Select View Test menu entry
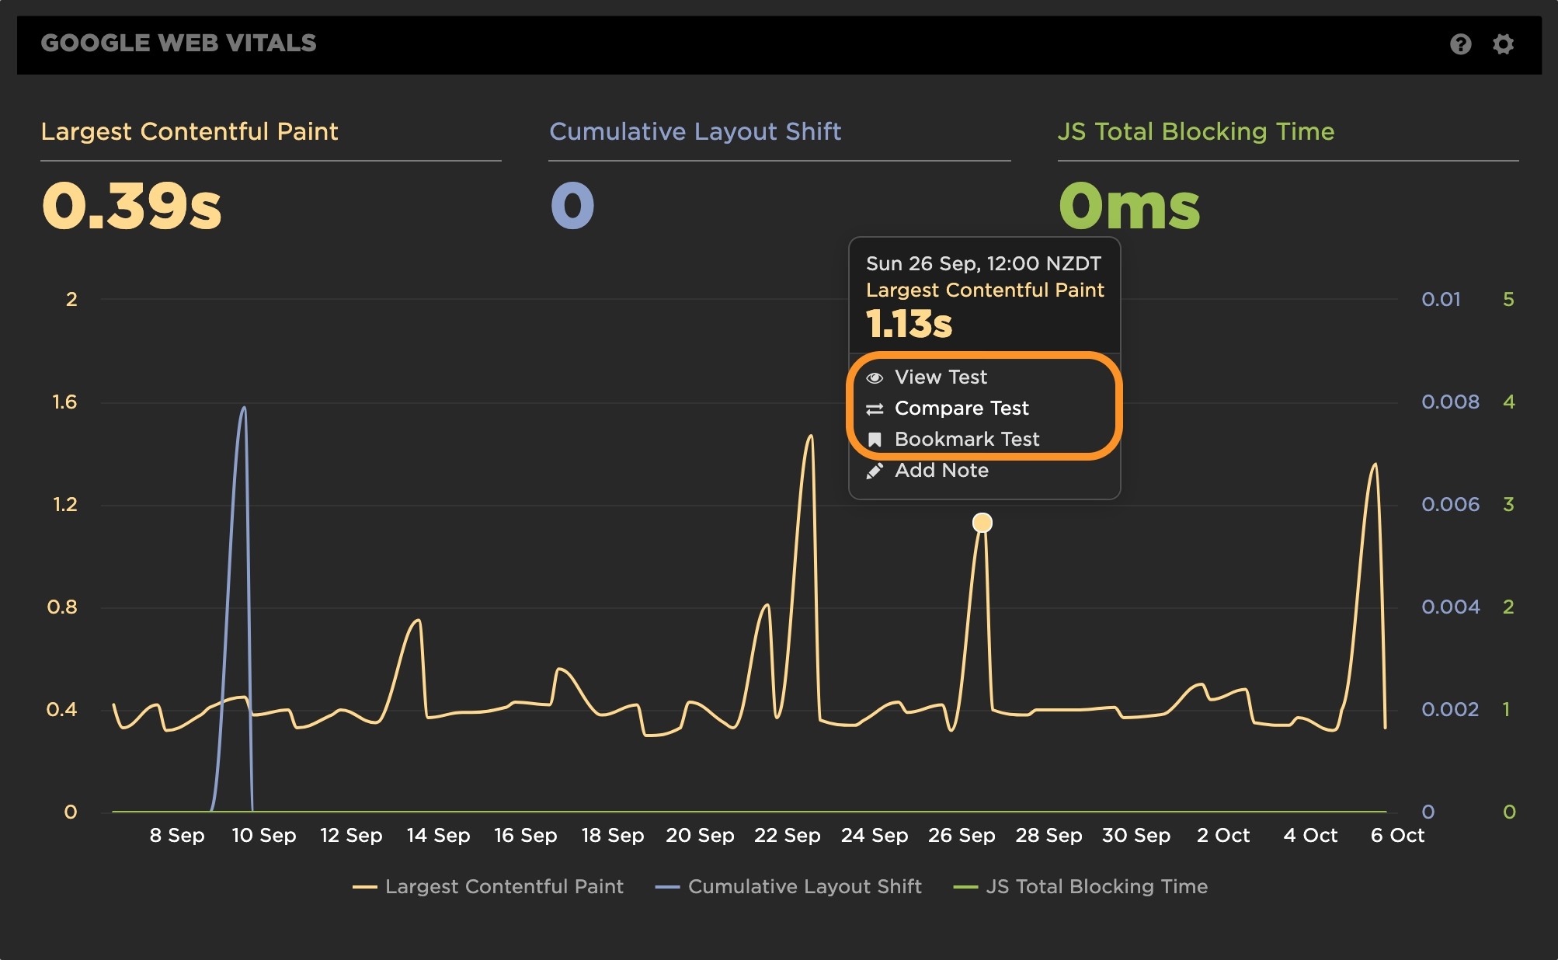Image resolution: width=1558 pixels, height=960 pixels. pyautogui.click(x=941, y=377)
